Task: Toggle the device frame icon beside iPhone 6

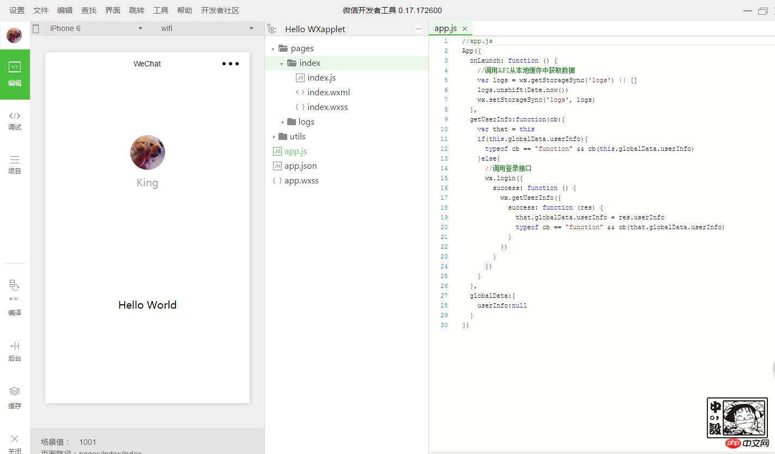Action: point(36,29)
